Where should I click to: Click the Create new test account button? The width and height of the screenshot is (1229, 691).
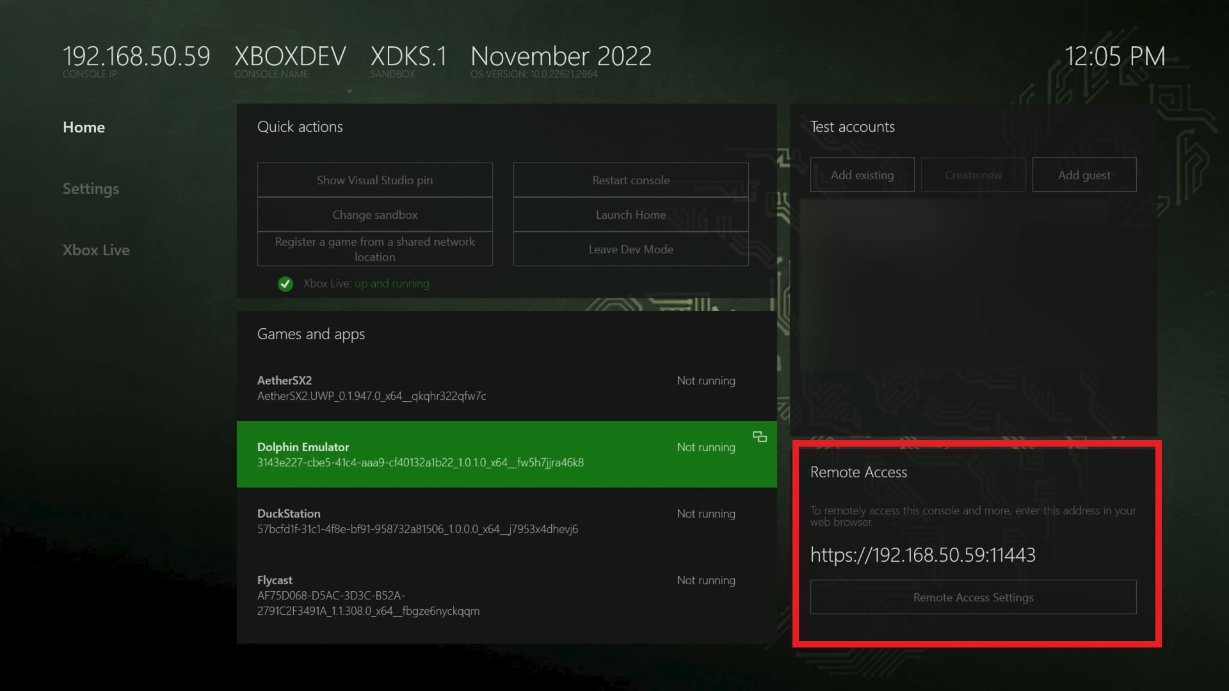pos(973,174)
